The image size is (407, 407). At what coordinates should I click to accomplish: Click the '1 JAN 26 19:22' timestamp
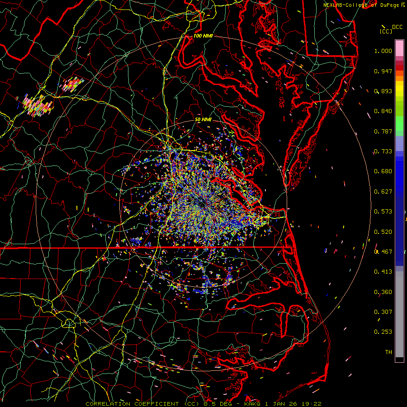(293, 404)
